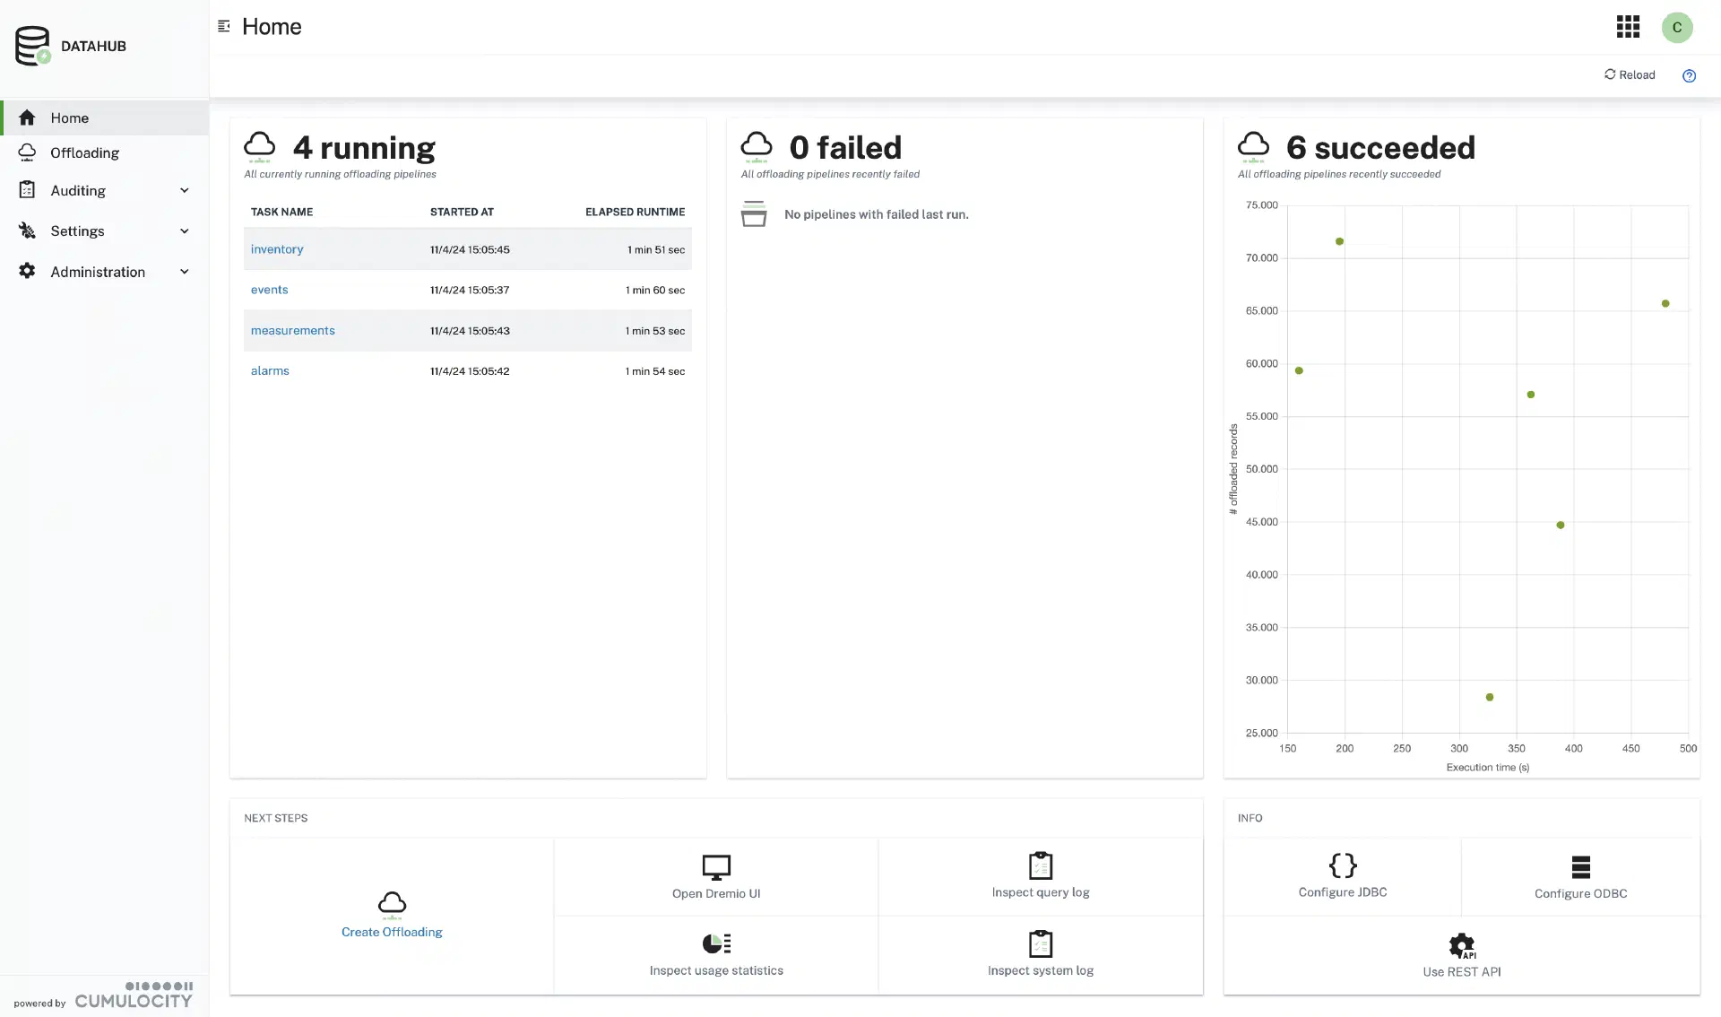
Task: Click the help question mark icon
Action: coord(1689,75)
